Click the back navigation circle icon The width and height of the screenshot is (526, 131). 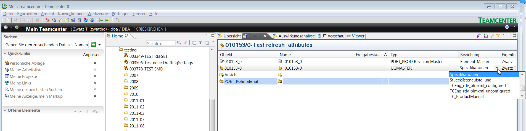click(6, 27)
